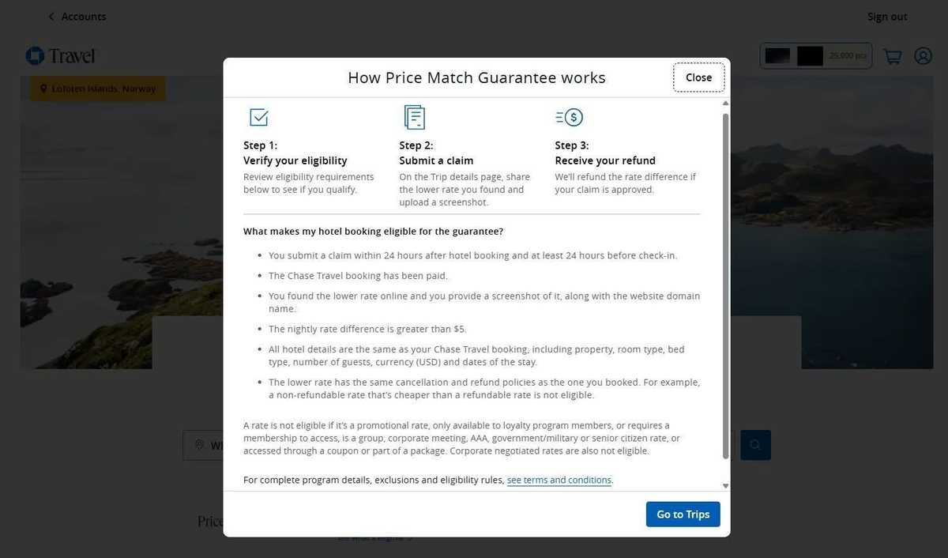Screen dimensions: 948x558
Task: Click the location pin in the search field
Action: (200, 444)
